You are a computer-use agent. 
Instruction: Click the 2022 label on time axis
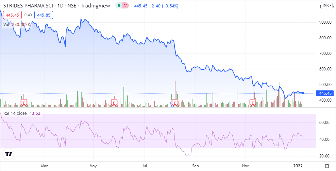298,166
